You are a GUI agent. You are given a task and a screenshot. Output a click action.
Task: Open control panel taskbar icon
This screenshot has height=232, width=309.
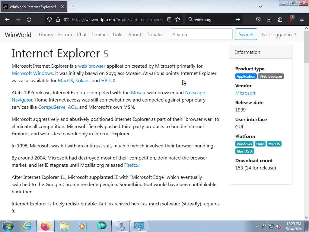pos(139,226)
